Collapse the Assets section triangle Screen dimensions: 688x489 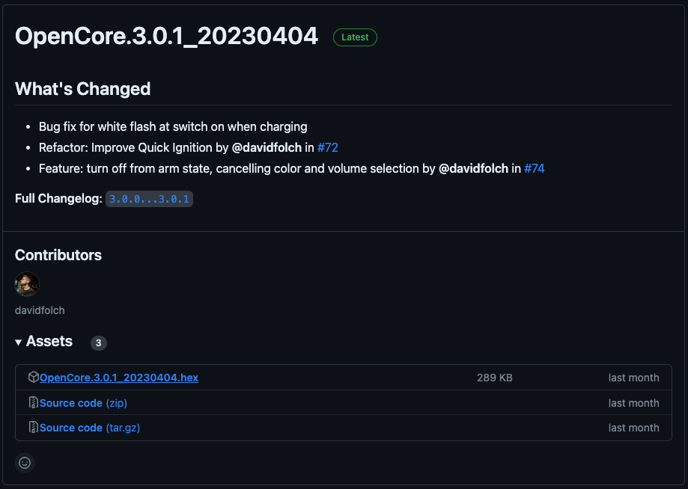[x=19, y=342]
